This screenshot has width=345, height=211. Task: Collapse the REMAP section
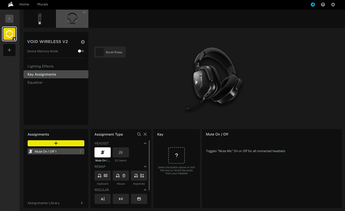[145, 167]
